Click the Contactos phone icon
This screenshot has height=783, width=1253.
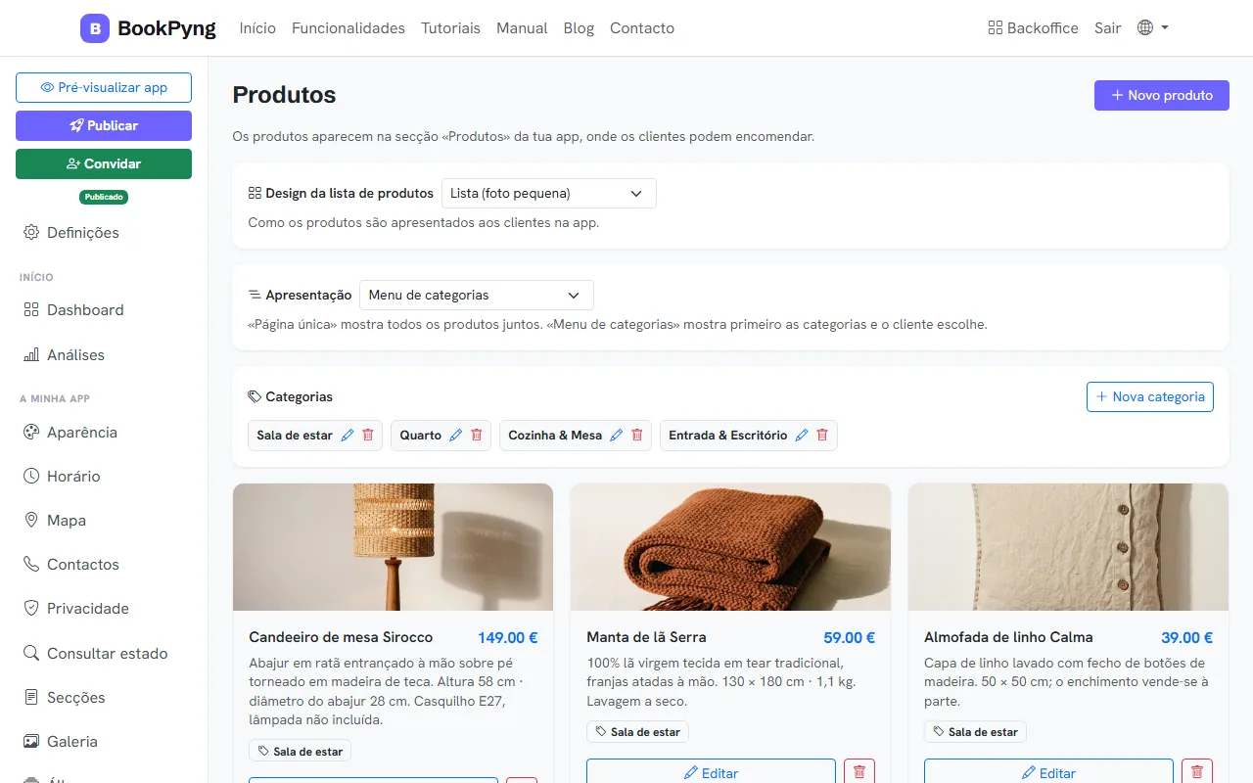point(30,564)
